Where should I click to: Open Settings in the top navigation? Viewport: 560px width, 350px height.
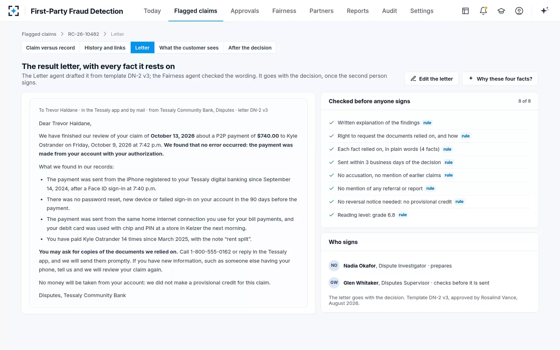click(422, 11)
